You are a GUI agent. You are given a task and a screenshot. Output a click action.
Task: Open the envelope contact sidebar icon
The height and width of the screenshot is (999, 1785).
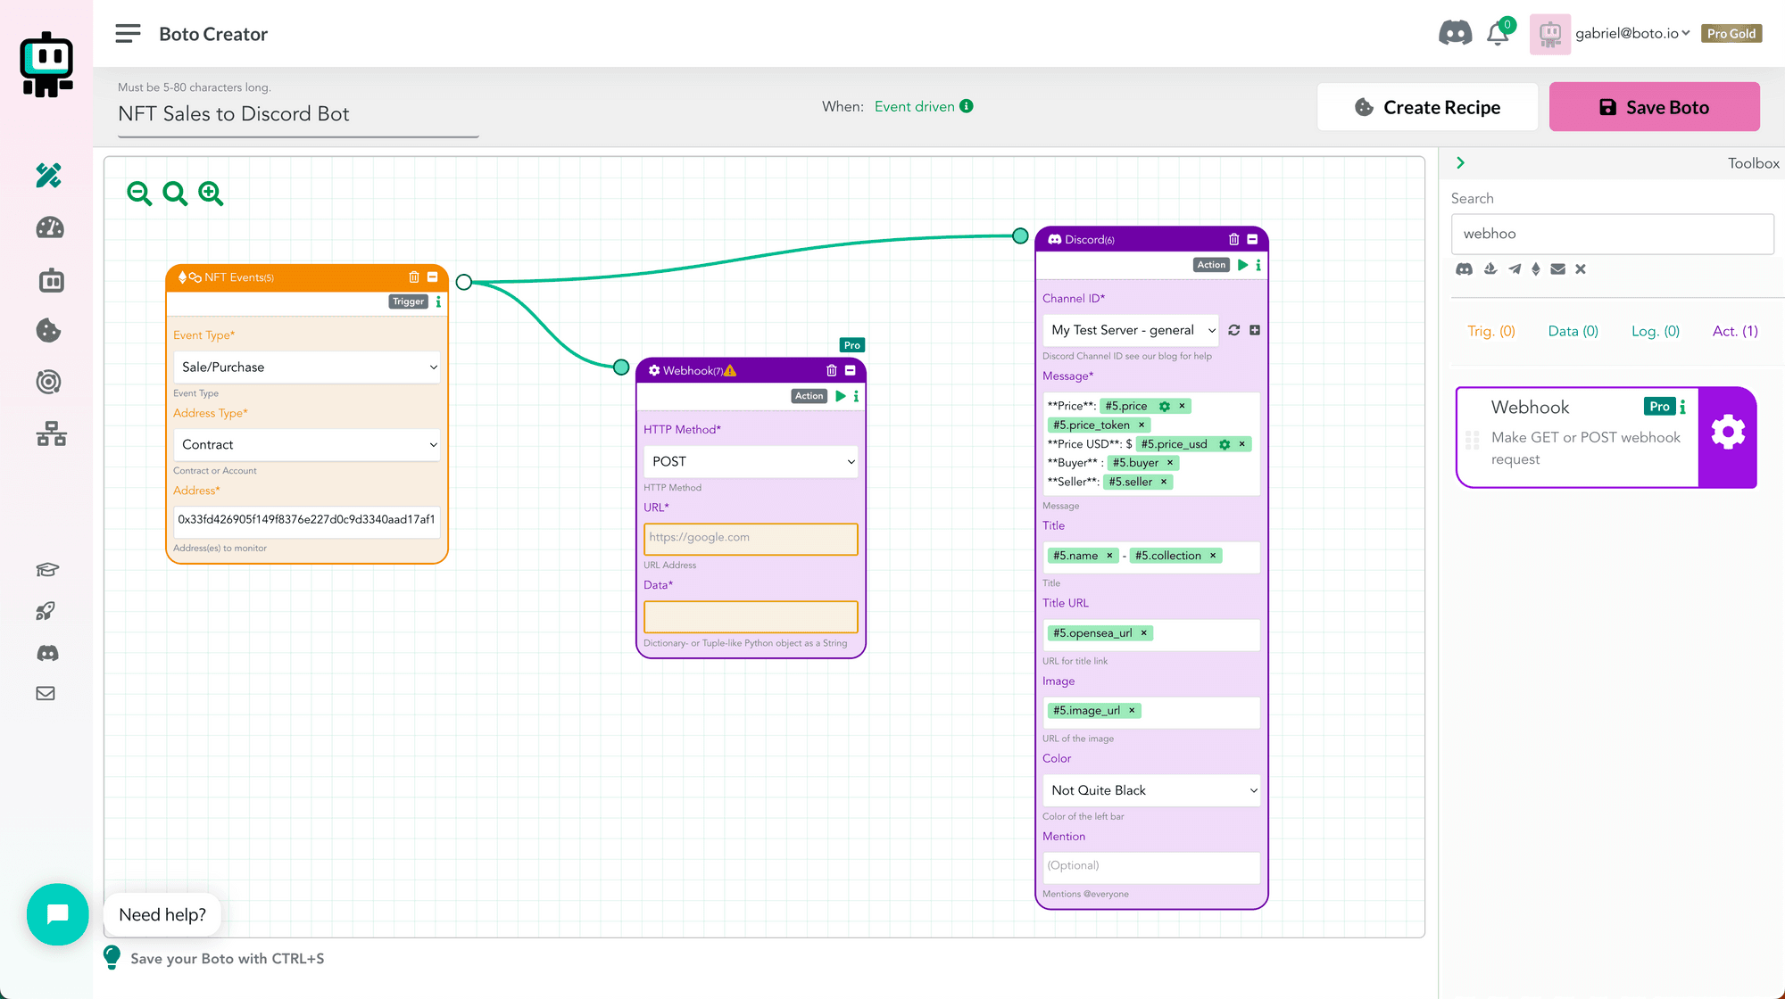(46, 694)
